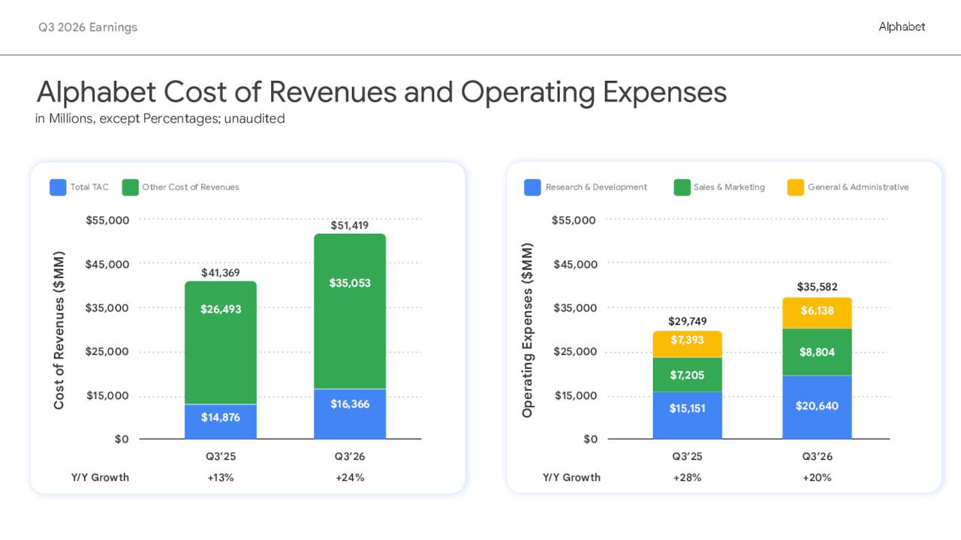Click the +13% growth figure

point(221,478)
